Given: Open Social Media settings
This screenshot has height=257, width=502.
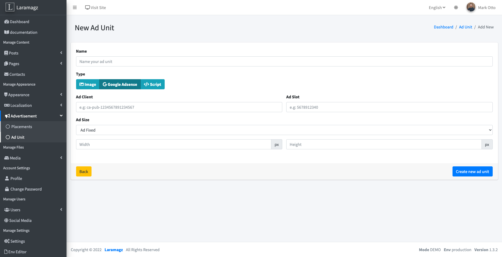Looking at the screenshot, I should coord(20,220).
